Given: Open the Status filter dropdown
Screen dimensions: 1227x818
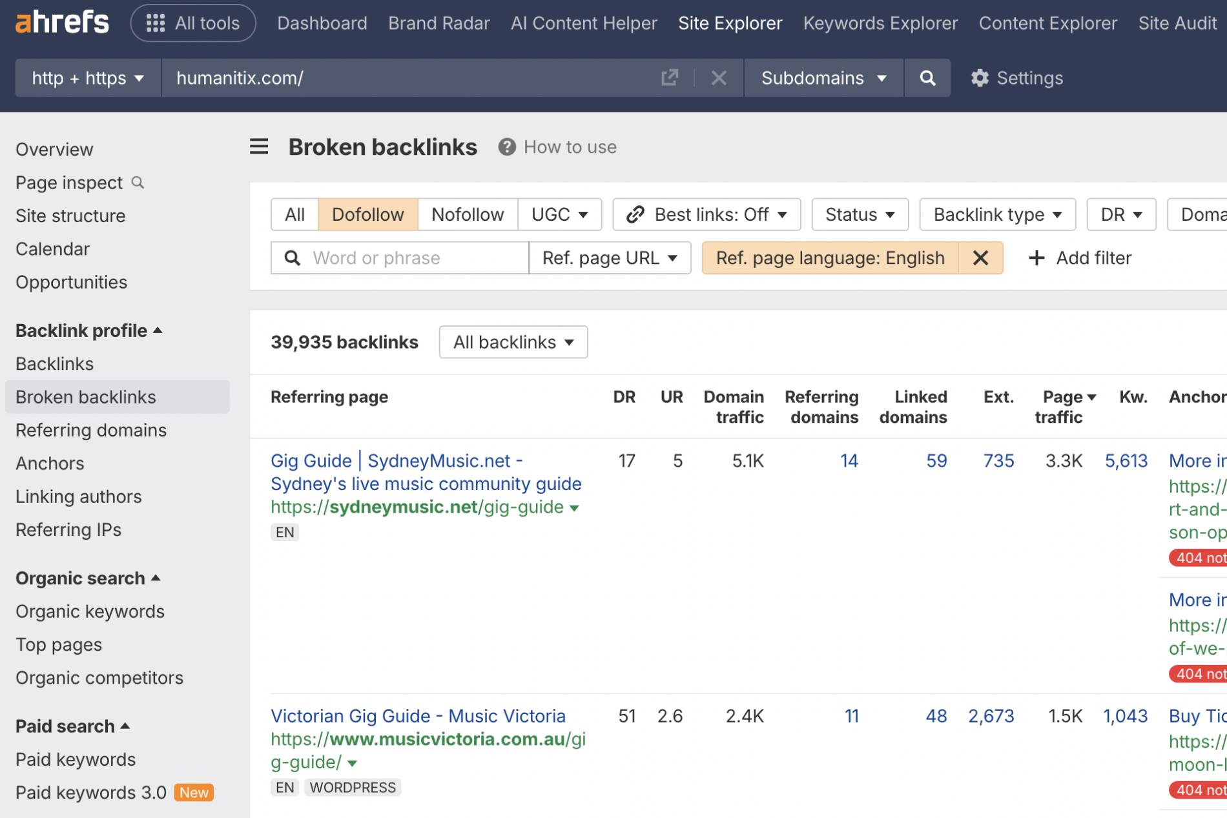Looking at the screenshot, I should pyautogui.click(x=860, y=214).
